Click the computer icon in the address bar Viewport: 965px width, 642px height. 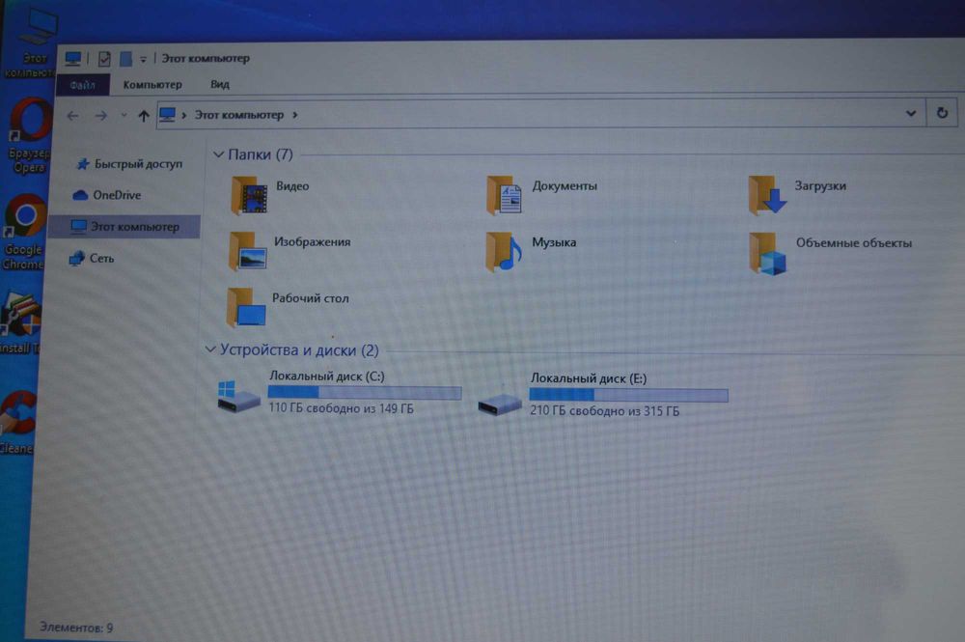[167, 115]
